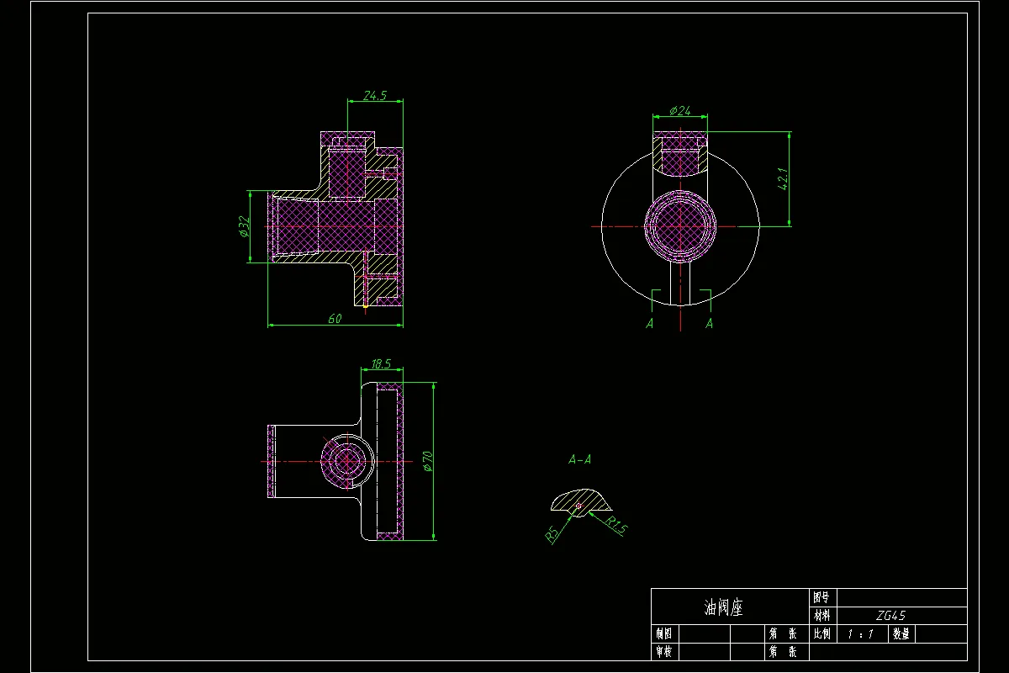Click the empty quantity field after 数量
This screenshot has height=673, width=1009.
point(940,633)
